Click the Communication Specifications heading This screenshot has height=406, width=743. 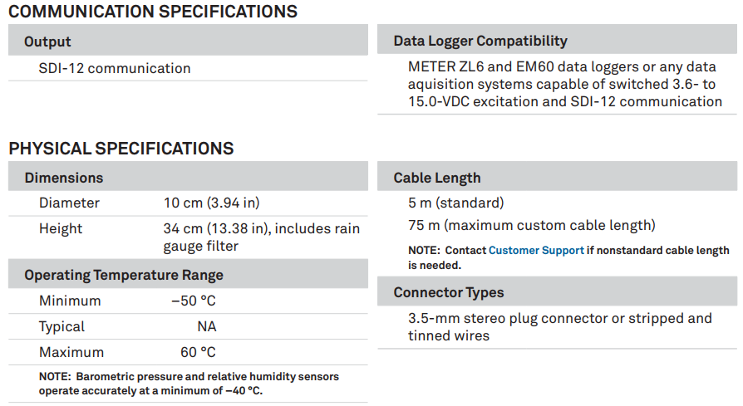(153, 12)
